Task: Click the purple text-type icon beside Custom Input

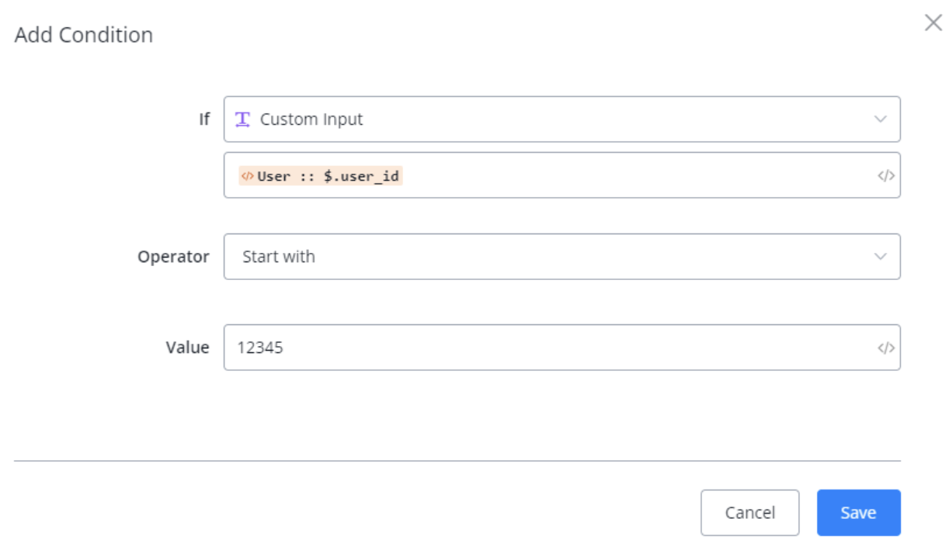Action: (x=243, y=119)
